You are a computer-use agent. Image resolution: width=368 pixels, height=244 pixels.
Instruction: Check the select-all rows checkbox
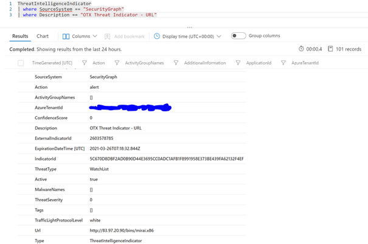point(21,63)
